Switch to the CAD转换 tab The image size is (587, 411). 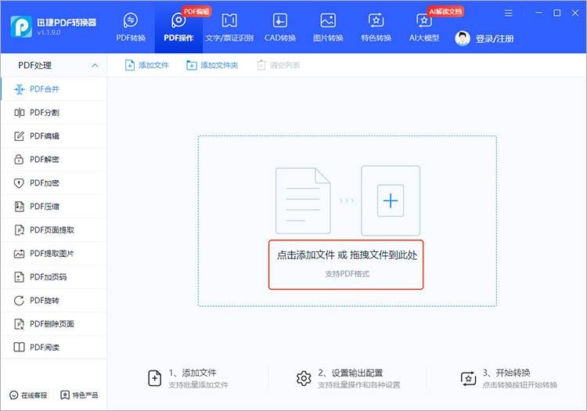280,27
